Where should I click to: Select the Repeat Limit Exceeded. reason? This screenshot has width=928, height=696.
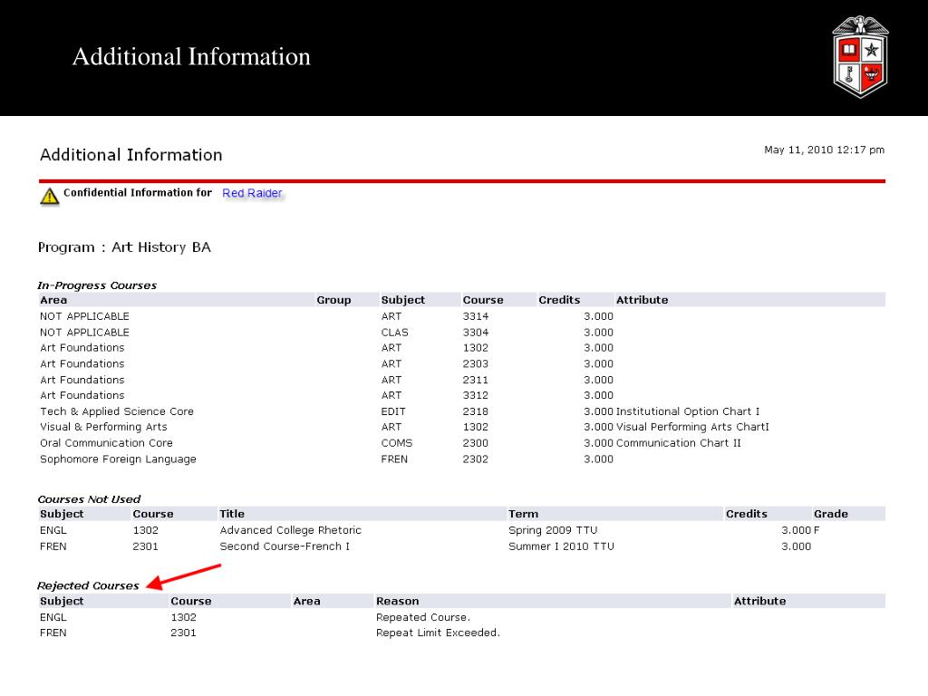tap(438, 632)
